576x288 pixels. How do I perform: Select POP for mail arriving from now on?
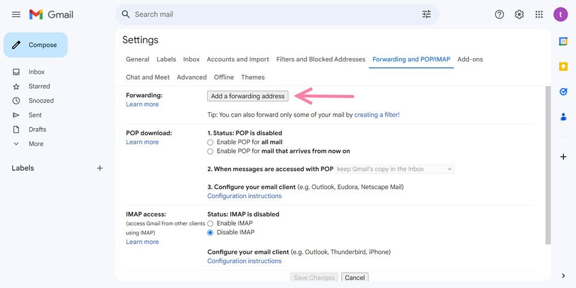[x=210, y=152]
